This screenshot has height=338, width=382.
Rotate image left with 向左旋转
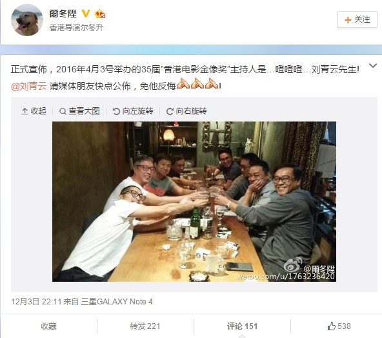pos(133,111)
